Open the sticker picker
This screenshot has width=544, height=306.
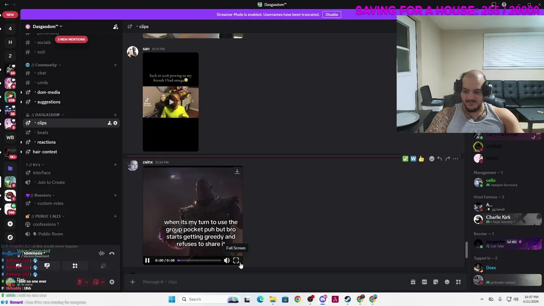pos(436,282)
